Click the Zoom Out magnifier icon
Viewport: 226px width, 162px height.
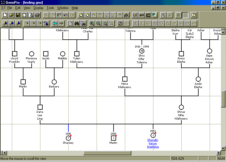click(98, 24)
